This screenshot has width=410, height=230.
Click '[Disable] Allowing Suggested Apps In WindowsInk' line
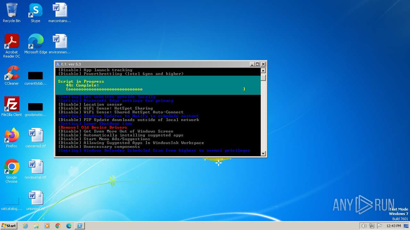(x=131, y=143)
